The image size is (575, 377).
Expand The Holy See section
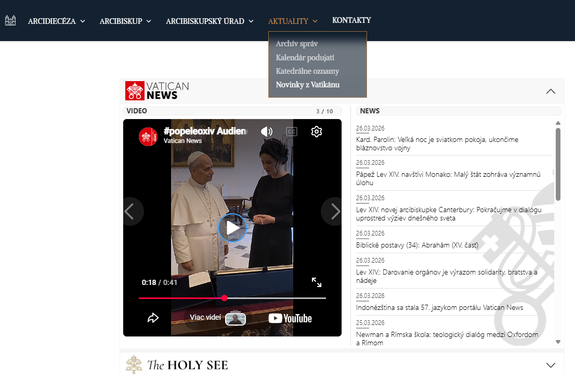[x=551, y=365]
